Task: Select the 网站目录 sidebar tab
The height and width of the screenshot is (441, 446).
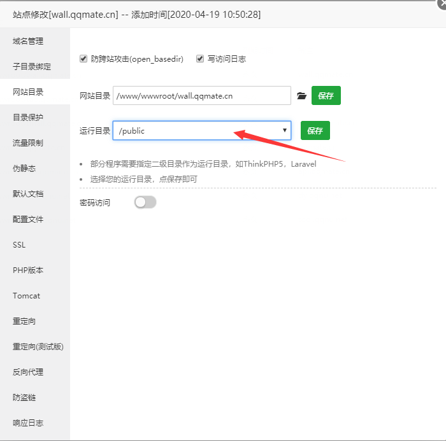Action: [28, 92]
